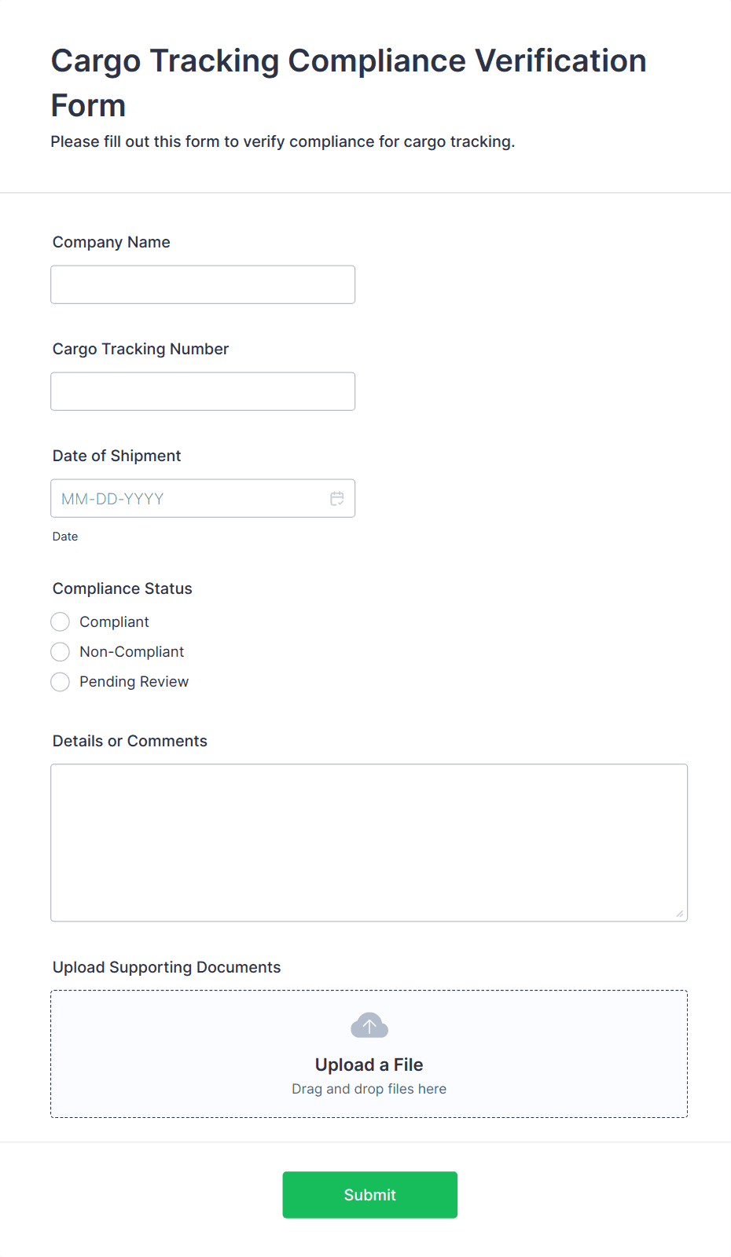Select the Non-Compliant radio option

(61, 652)
